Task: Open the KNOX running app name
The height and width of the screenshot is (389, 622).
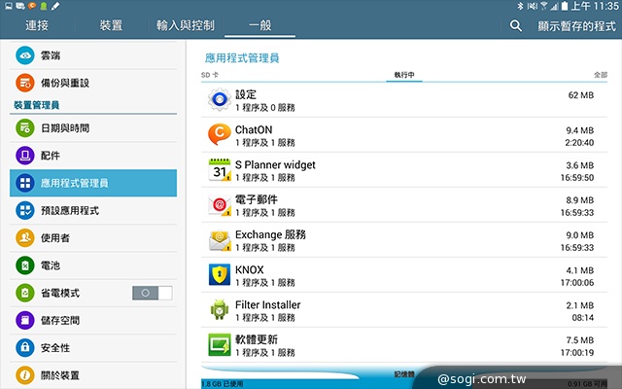Action: coord(249,270)
